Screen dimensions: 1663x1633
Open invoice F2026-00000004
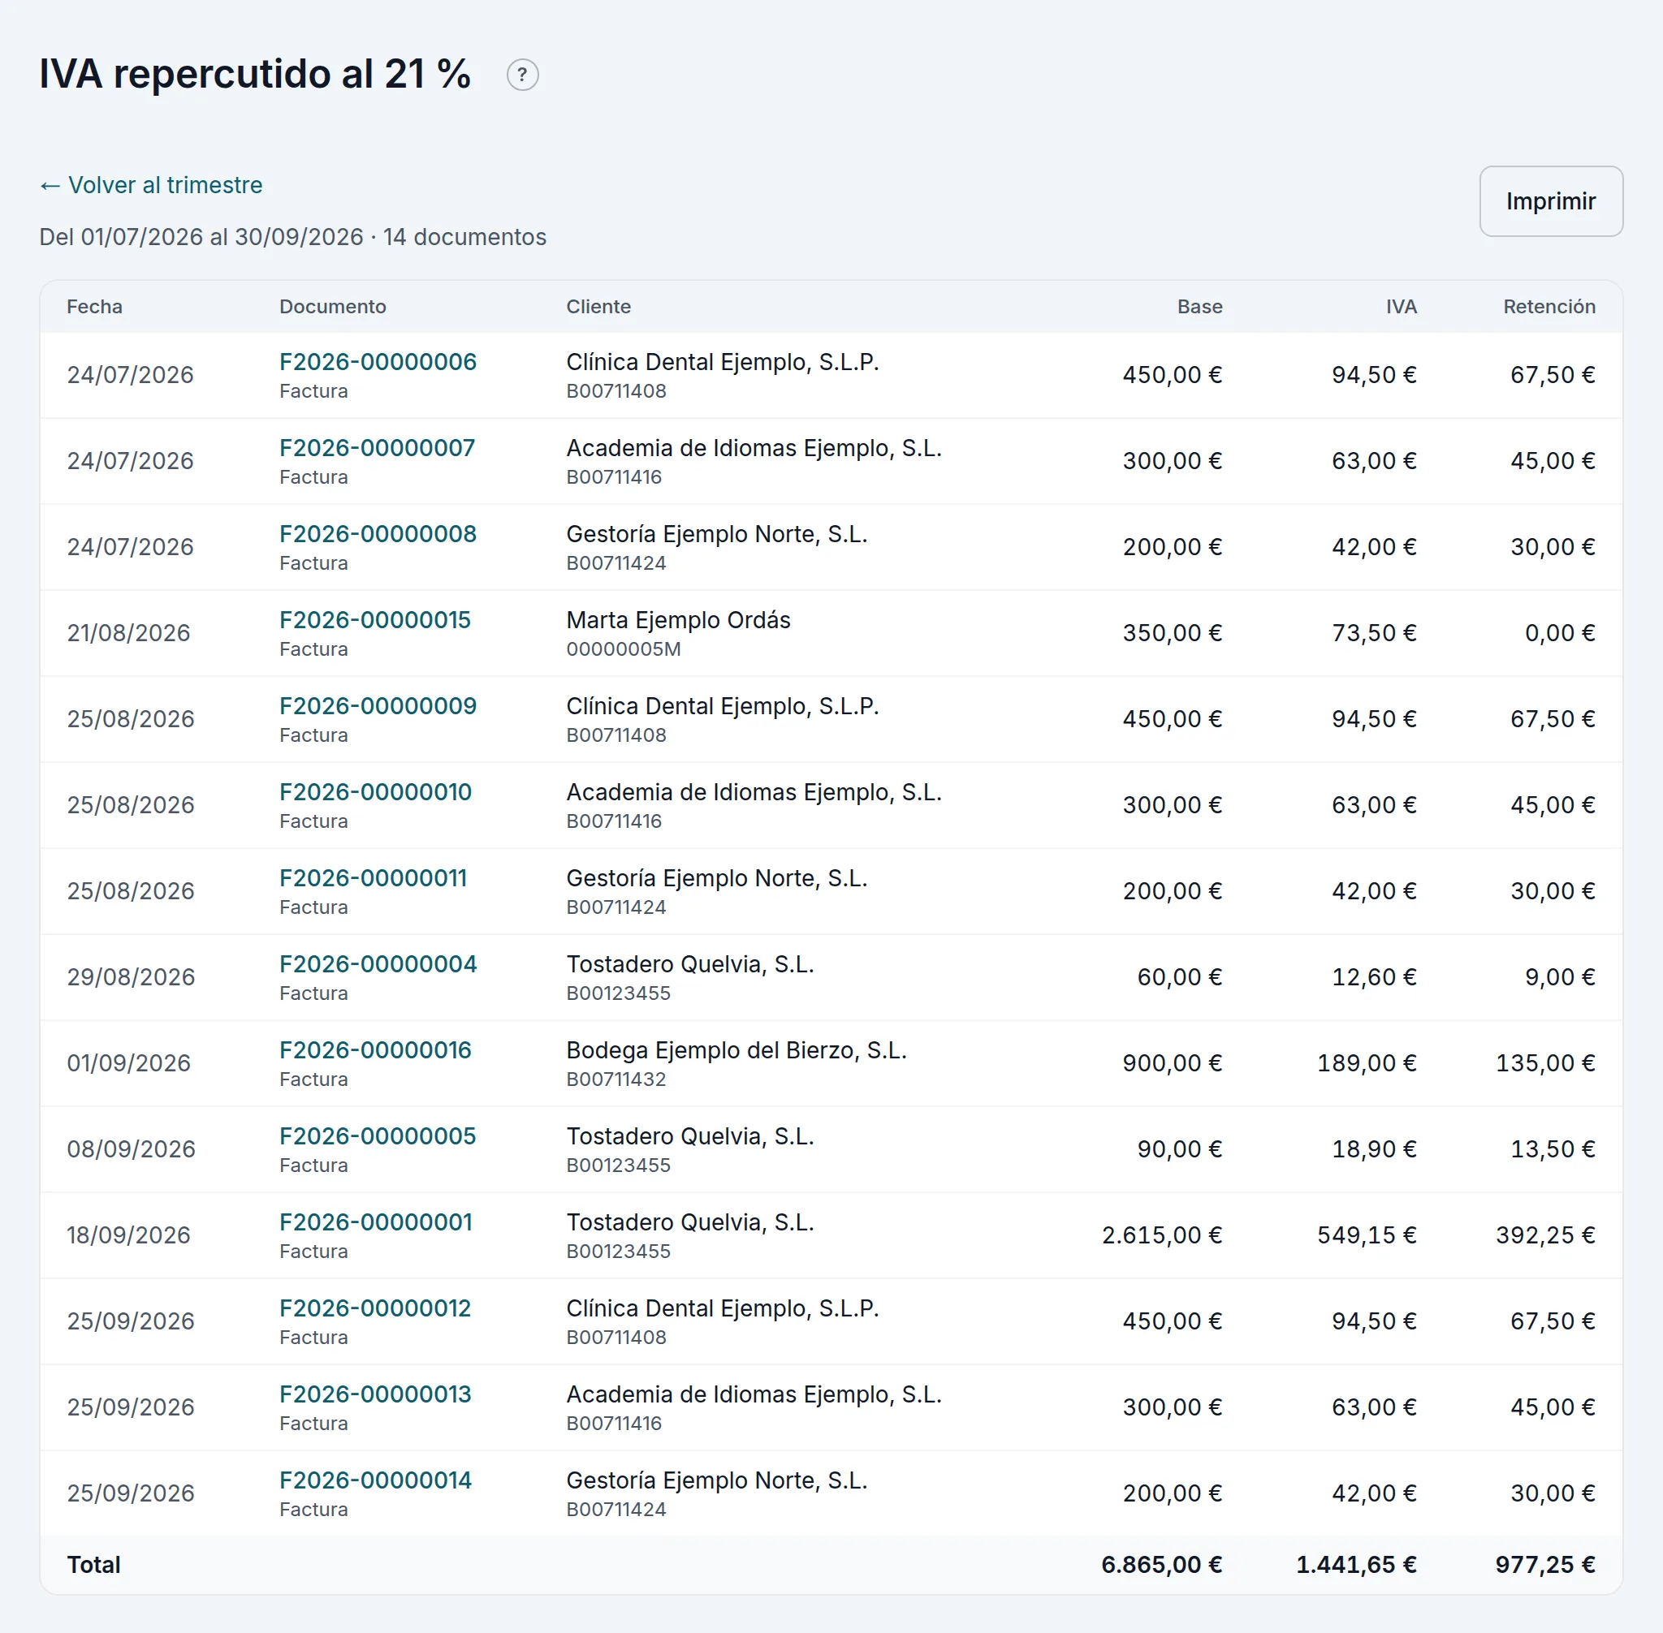[x=378, y=964]
